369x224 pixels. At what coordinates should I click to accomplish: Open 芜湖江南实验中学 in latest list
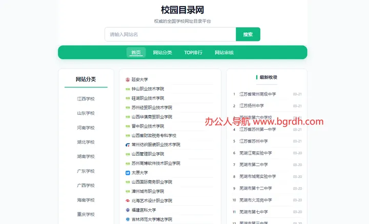click(x=256, y=153)
